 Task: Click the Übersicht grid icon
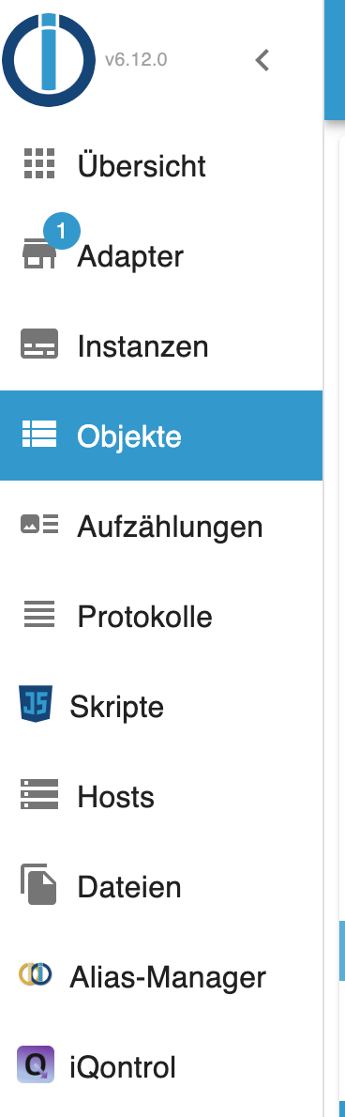pos(39,164)
